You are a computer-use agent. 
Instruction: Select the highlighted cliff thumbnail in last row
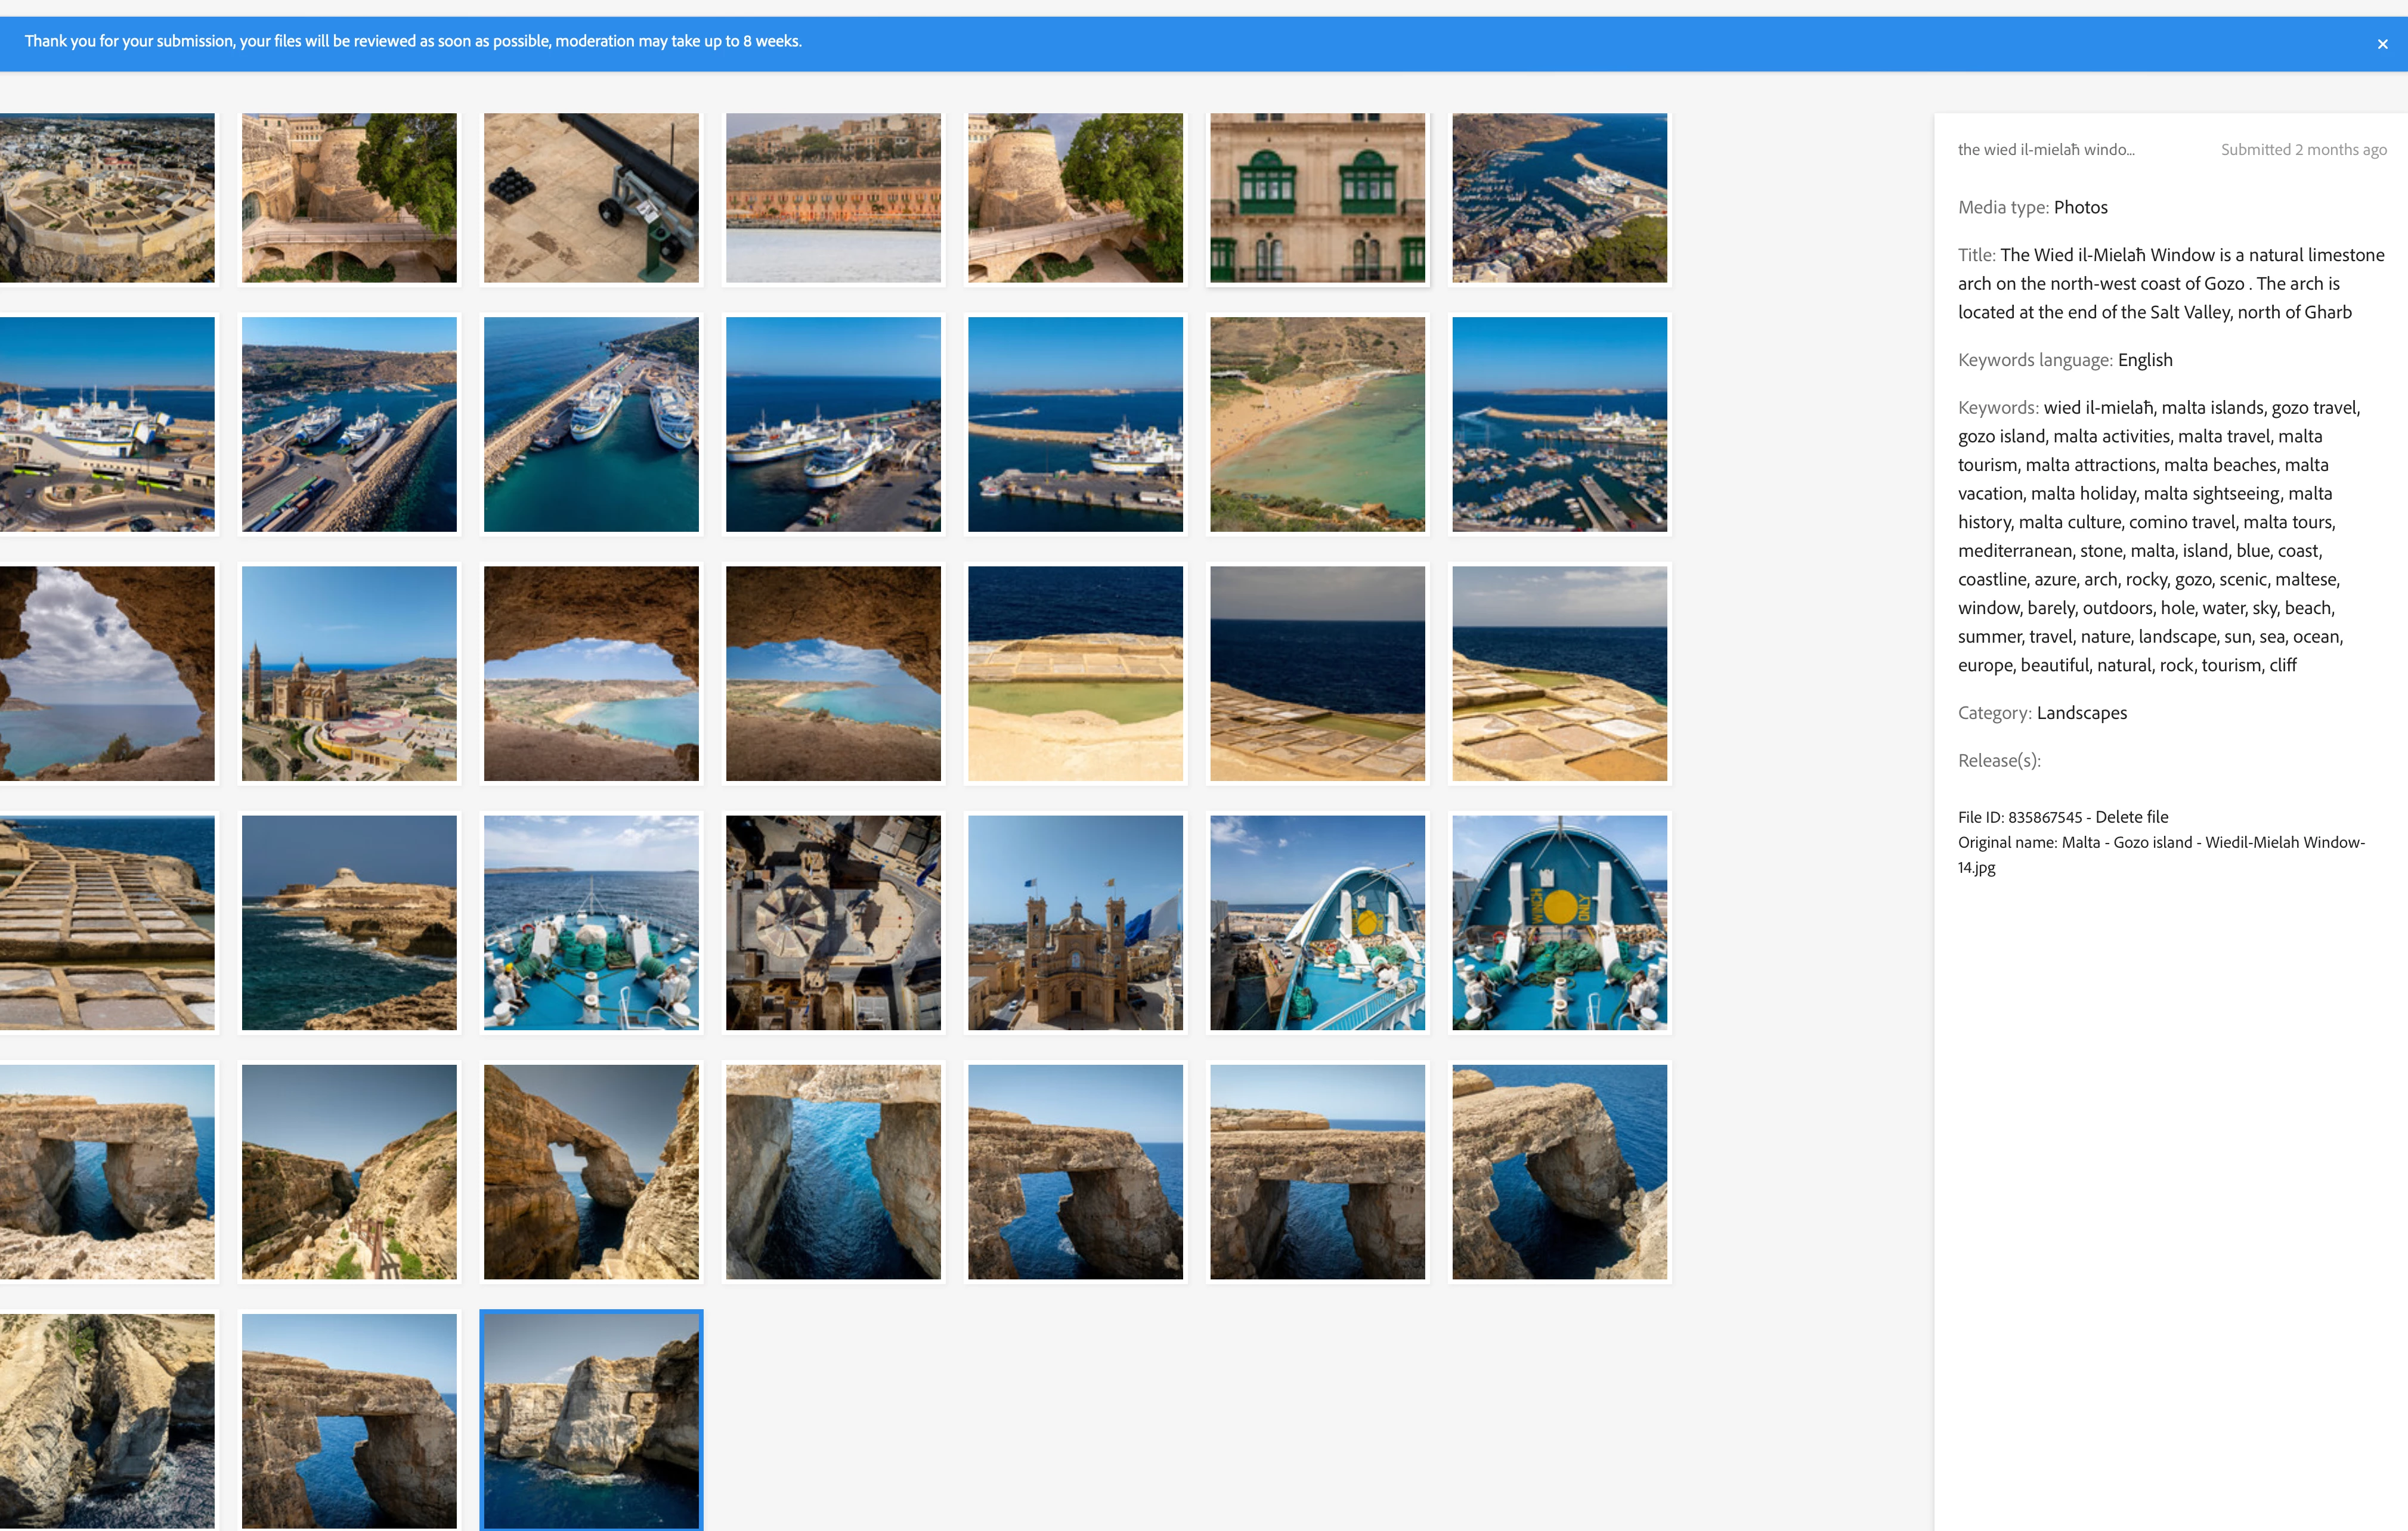point(591,1420)
